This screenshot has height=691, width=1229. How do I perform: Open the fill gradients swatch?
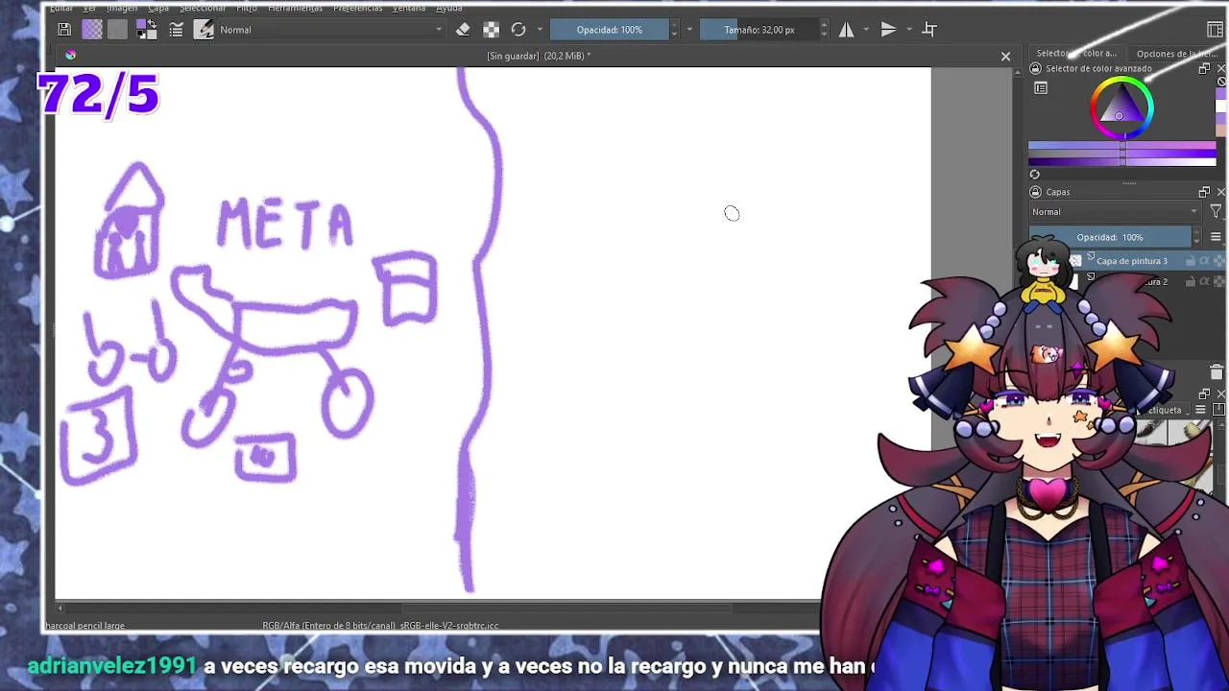(92, 30)
